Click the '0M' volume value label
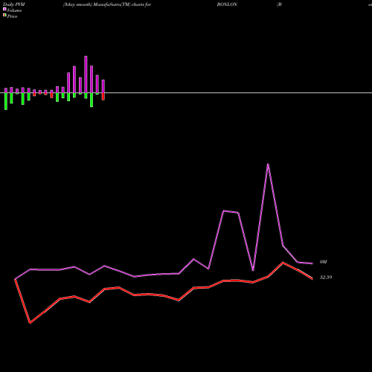This screenshot has height=372, width=372. (x=323, y=262)
